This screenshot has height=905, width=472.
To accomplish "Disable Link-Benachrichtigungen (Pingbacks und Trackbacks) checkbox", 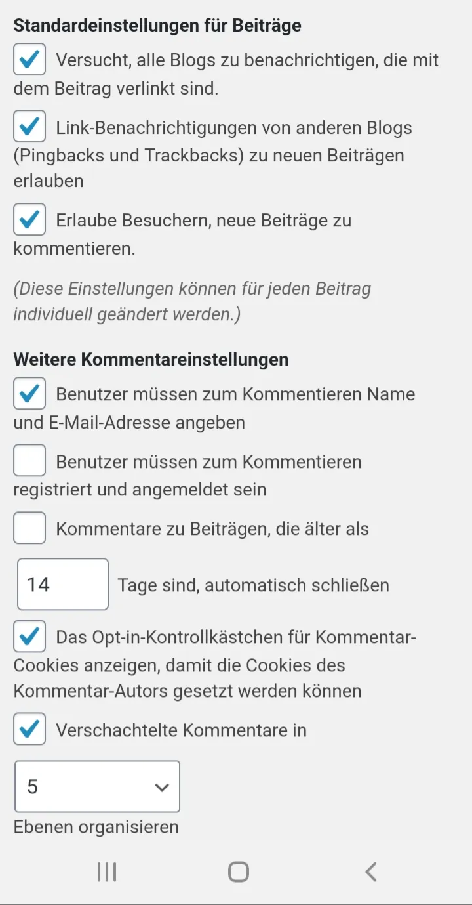I will click(x=29, y=127).
